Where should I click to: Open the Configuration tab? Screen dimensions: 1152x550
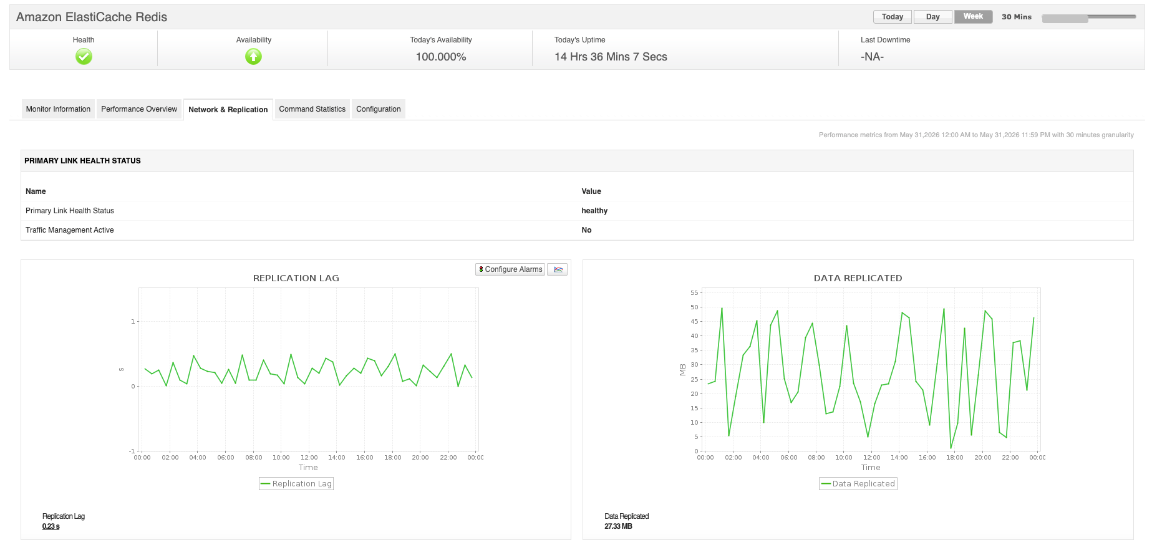(379, 109)
